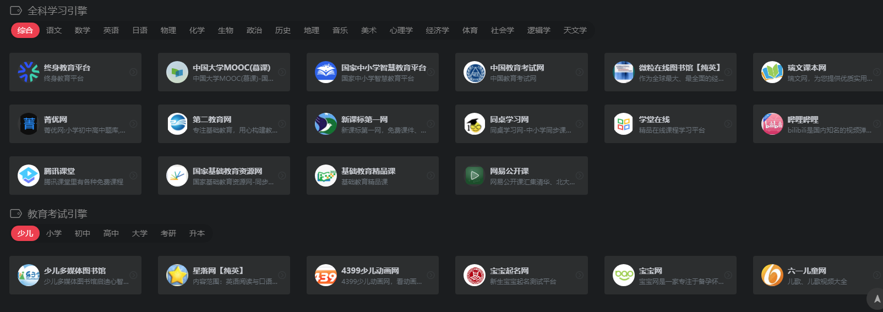Click the bilibili pink logo icon
The width and height of the screenshot is (883, 312).
coord(772,124)
